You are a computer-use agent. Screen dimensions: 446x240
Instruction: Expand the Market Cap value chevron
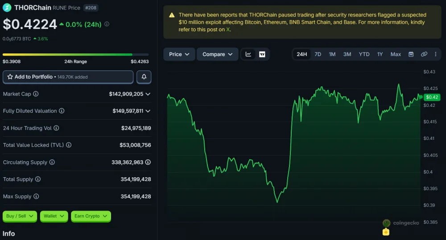148,94
